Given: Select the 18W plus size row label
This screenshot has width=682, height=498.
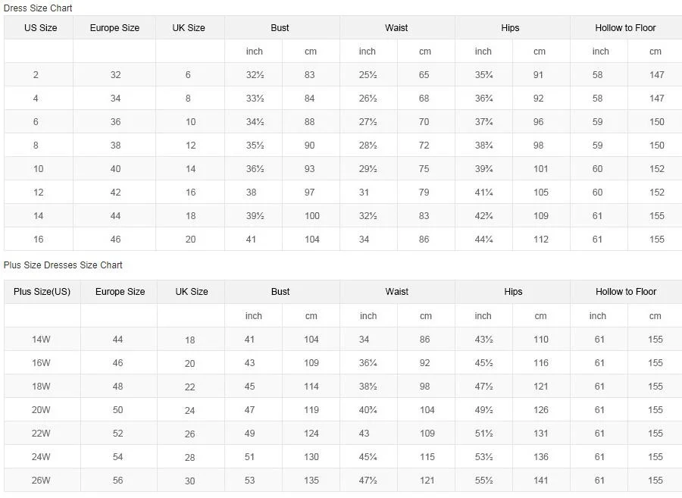Looking at the screenshot, I should coord(41,387).
